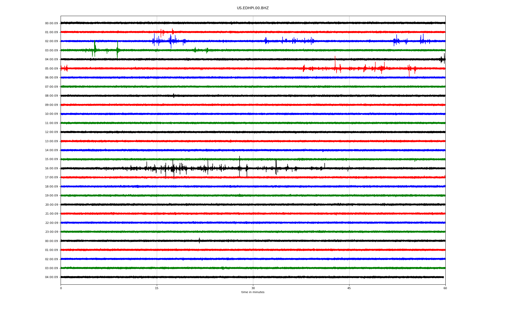Click the 20:00:09 row time label

point(51,205)
